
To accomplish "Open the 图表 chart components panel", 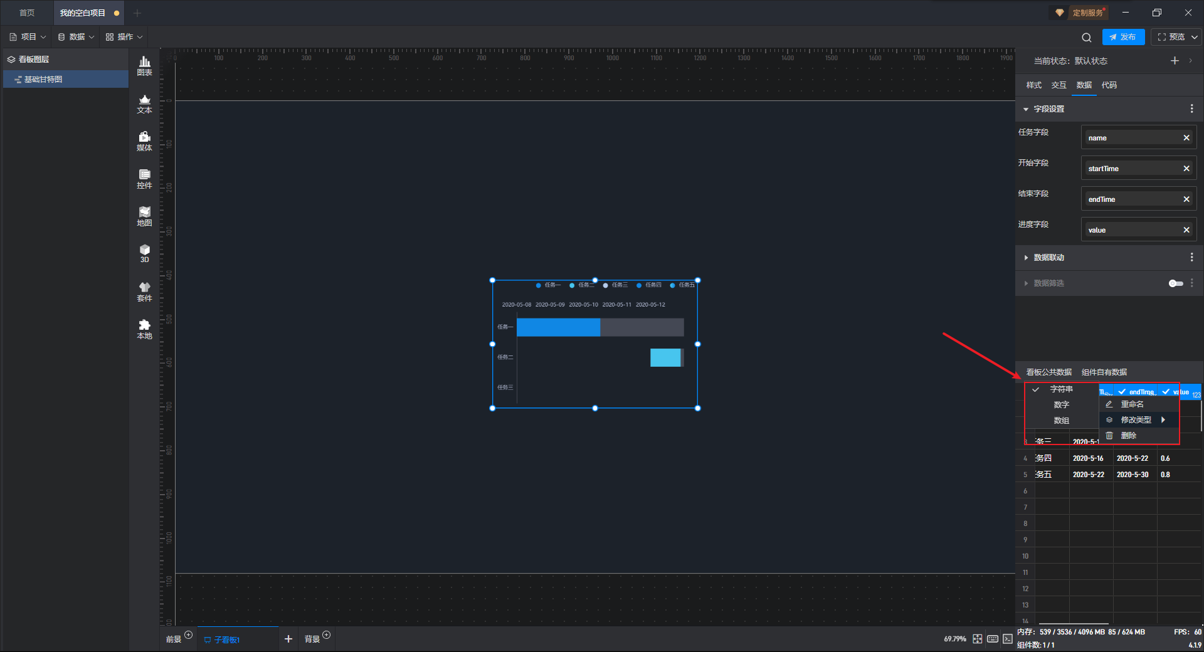I will [144, 66].
